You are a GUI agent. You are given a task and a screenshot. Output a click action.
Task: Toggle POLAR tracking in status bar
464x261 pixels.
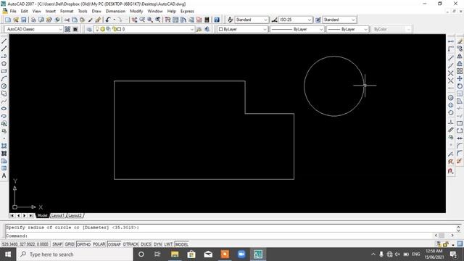click(x=99, y=244)
